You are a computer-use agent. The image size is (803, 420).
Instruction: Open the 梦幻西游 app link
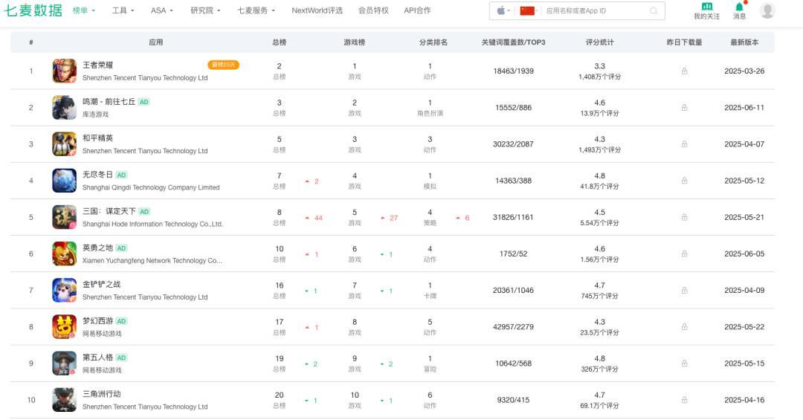tap(97, 321)
